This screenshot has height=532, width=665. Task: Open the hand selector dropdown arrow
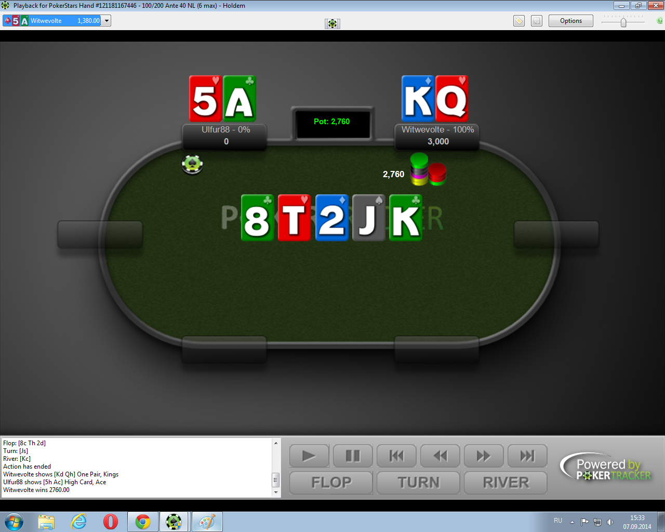(107, 21)
